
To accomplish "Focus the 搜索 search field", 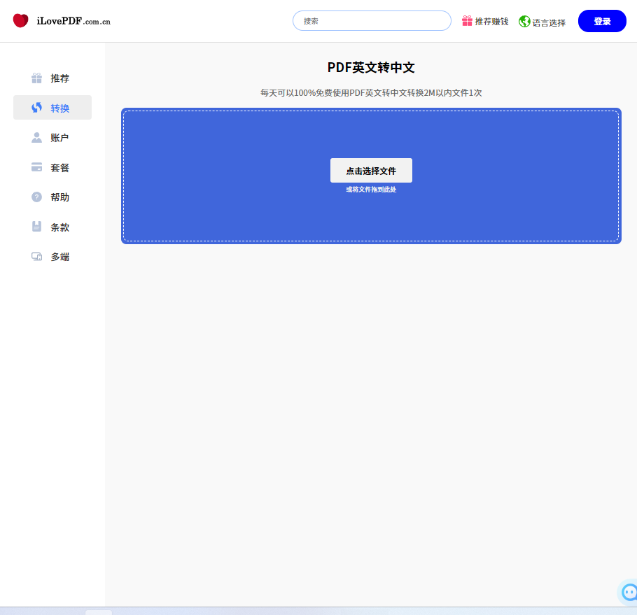I will point(372,21).
